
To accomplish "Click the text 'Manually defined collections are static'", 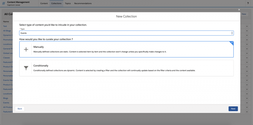I will click(51, 52).
